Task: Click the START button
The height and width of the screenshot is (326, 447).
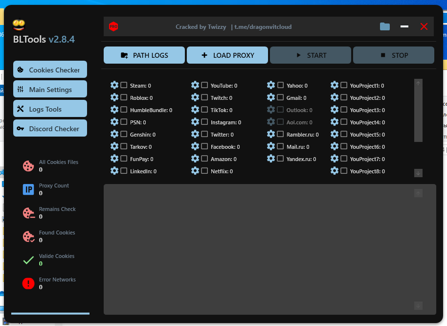Action: click(x=311, y=55)
